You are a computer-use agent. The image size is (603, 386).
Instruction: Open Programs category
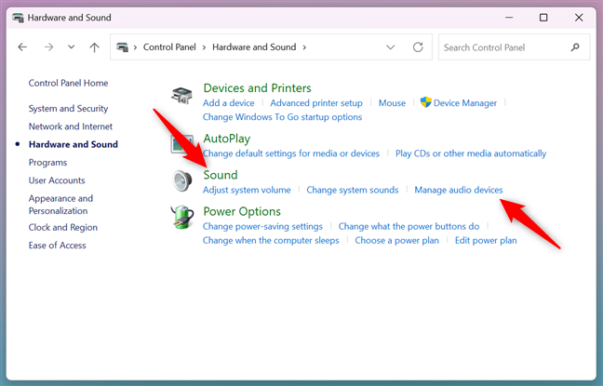point(47,163)
